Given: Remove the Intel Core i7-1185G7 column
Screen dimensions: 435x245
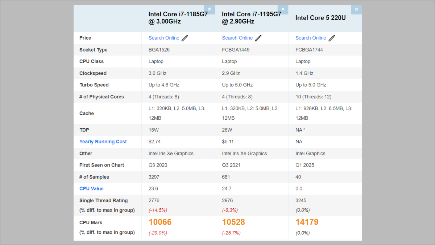Looking at the screenshot, I should tap(209, 9).
